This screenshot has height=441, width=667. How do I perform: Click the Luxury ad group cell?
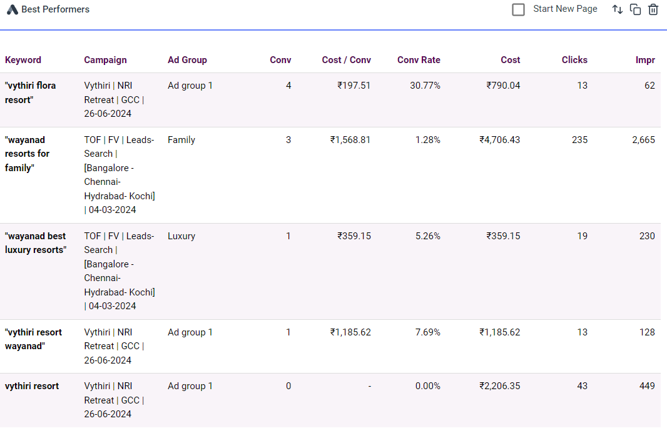[x=181, y=236]
